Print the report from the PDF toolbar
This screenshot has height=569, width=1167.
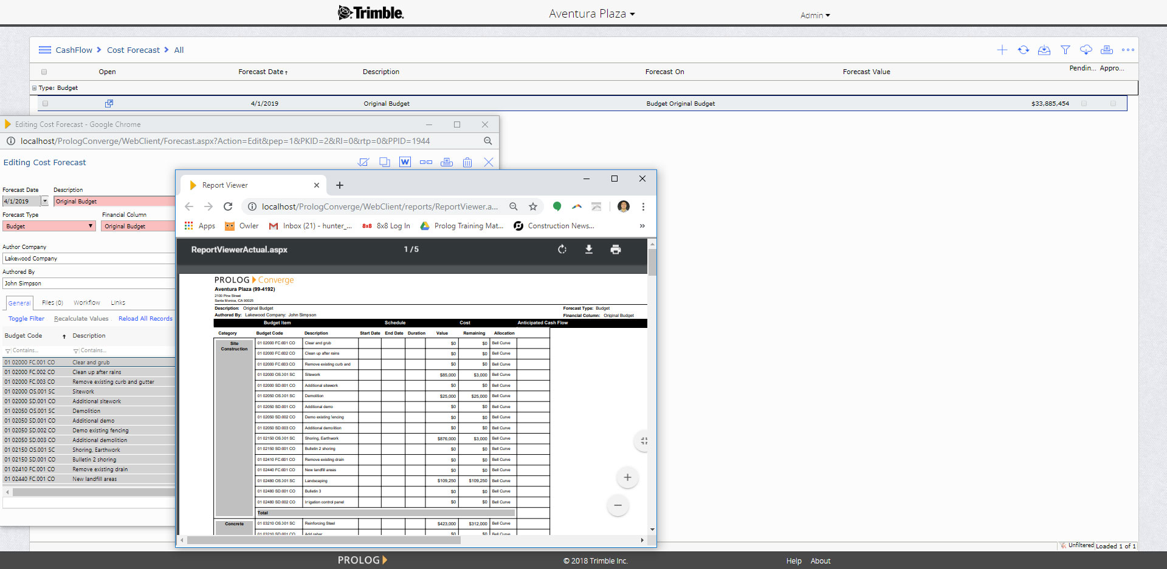pyautogui.click(x=616, y=250)
